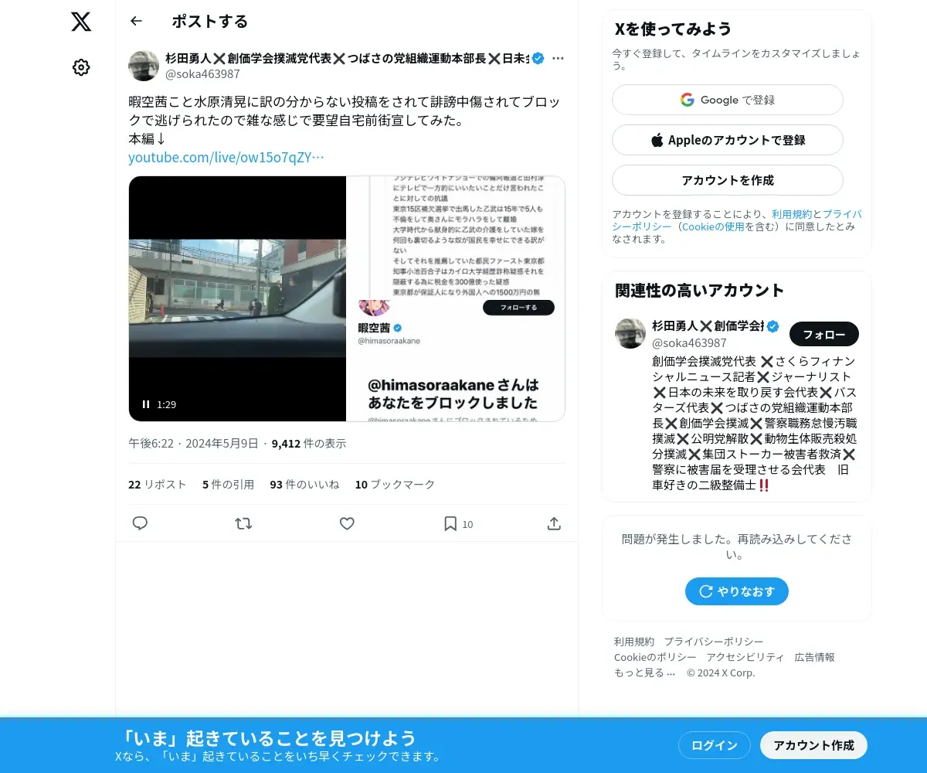View the 22 リポスト list
The image size is (927, 773).
[158, 485]
